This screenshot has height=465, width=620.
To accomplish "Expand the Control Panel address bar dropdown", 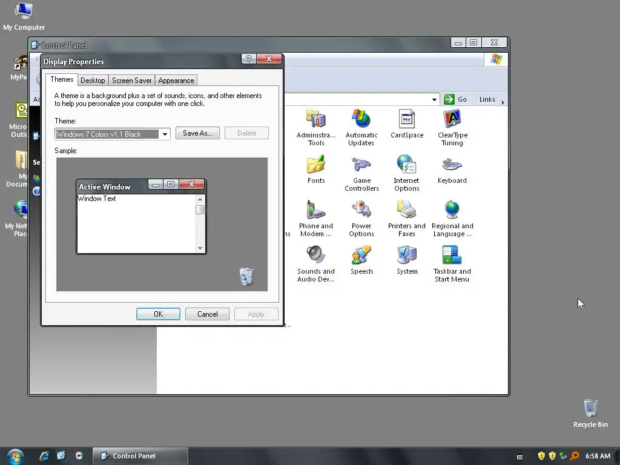I will pyautogui.click(x=434, y=99).
